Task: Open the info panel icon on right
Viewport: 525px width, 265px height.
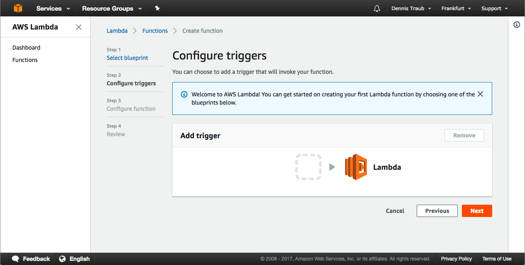Action: coord(517,25)
